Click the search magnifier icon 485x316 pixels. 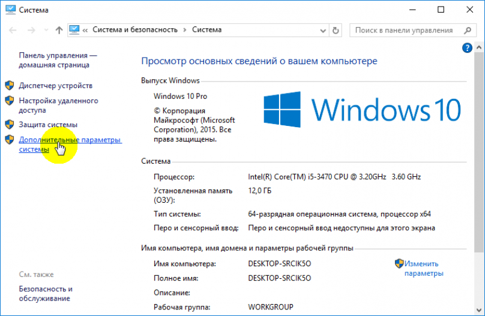(x=468, y=30)
